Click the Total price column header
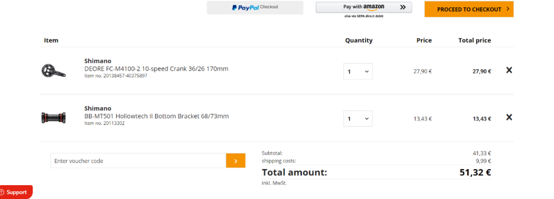The image size is (554, 199). [475, 40]
